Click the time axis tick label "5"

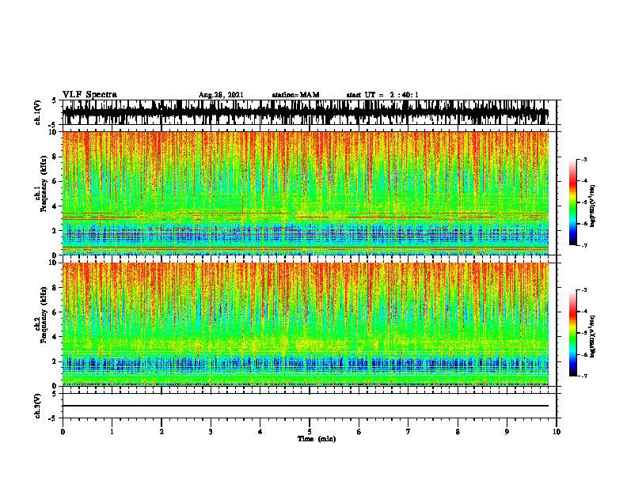pos(310,432)
